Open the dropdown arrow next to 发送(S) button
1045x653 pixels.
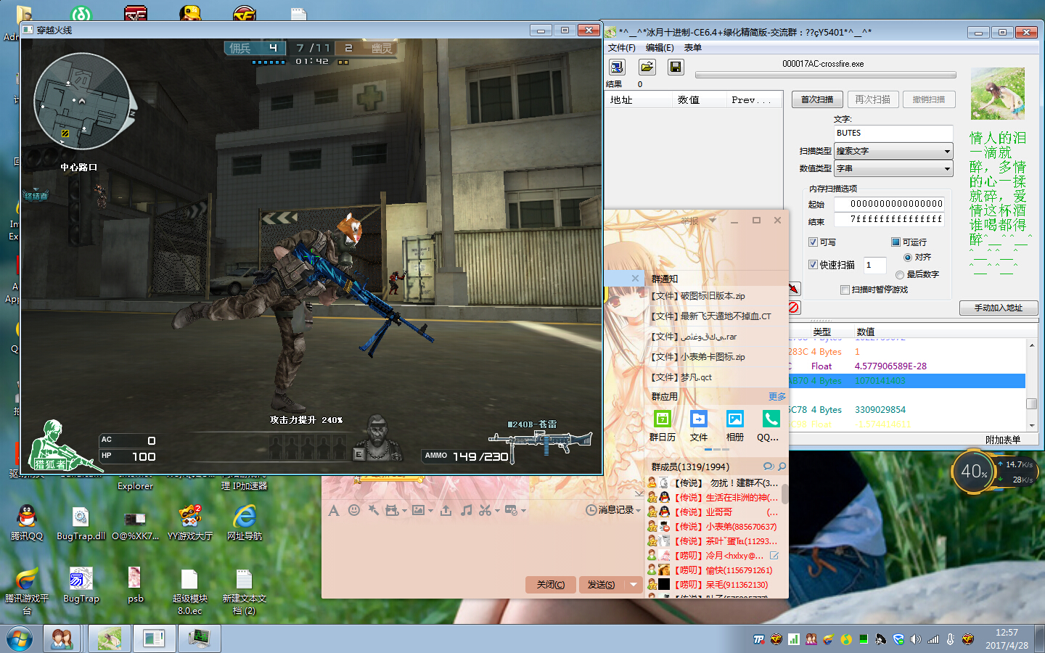click(634, 585)
